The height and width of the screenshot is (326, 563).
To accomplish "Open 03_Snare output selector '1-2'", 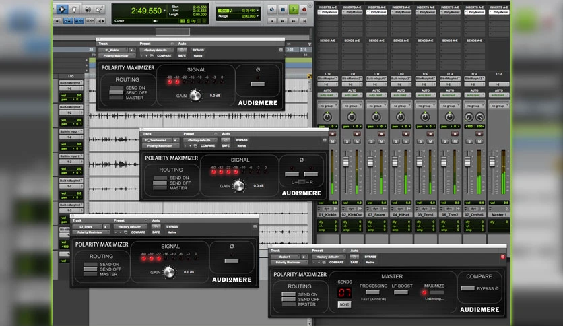I will tap(376, 84).
